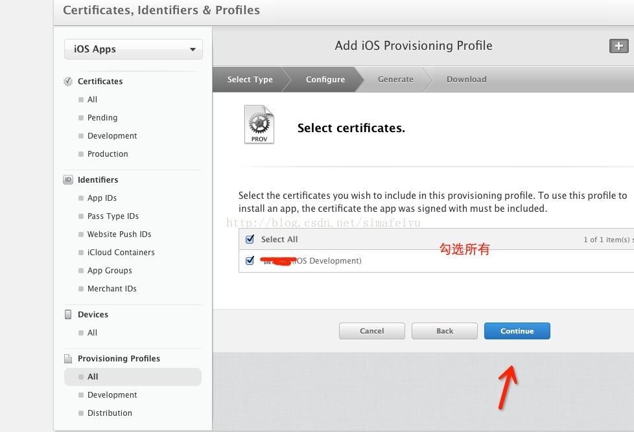Screen dimensions: 634x432
Task: Open Merchant IDs
Action: coord(112,288)
